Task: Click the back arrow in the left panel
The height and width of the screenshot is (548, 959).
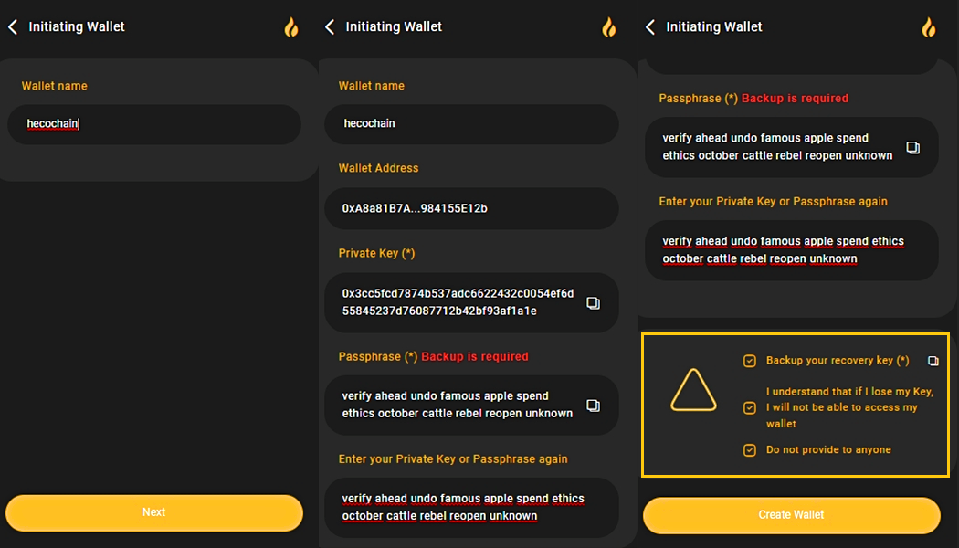Action: click(x=13, y=27)
